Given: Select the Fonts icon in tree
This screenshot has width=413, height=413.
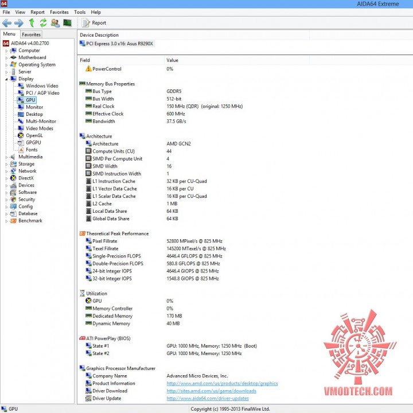Looking at the screenshot, I should [x=21, y=150].
